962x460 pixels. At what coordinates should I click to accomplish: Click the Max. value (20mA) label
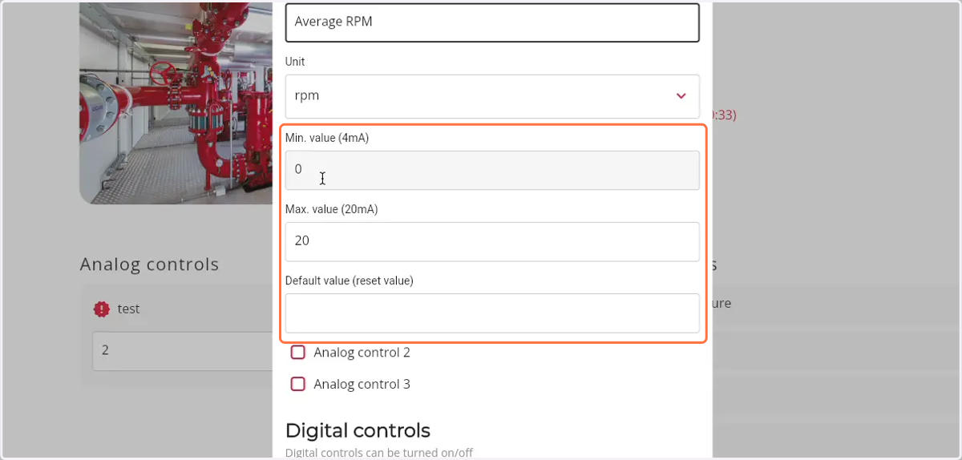coord(332,209)
